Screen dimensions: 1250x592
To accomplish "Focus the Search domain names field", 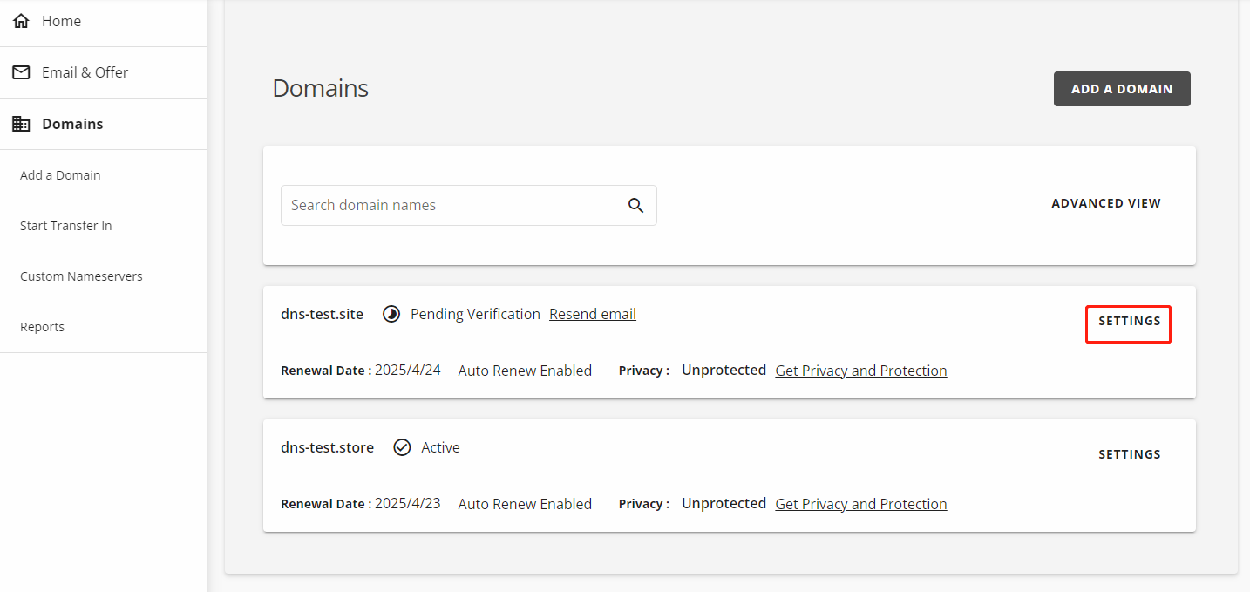I will coord(452,205).
